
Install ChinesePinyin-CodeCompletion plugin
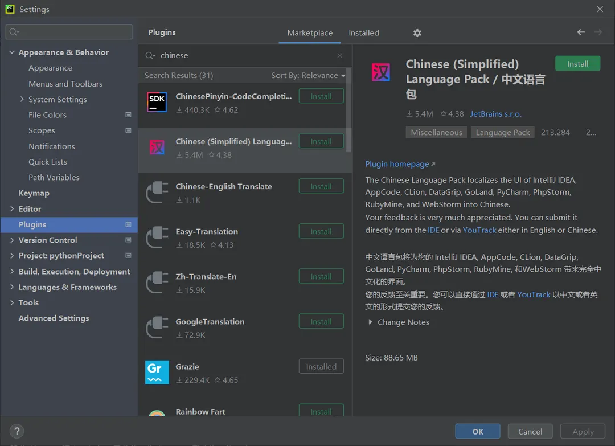321,96
